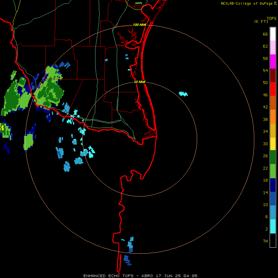The image size is (278, 278).
Task: Pick the magenta swatch in the legend
Action: [x=273, y=61]
